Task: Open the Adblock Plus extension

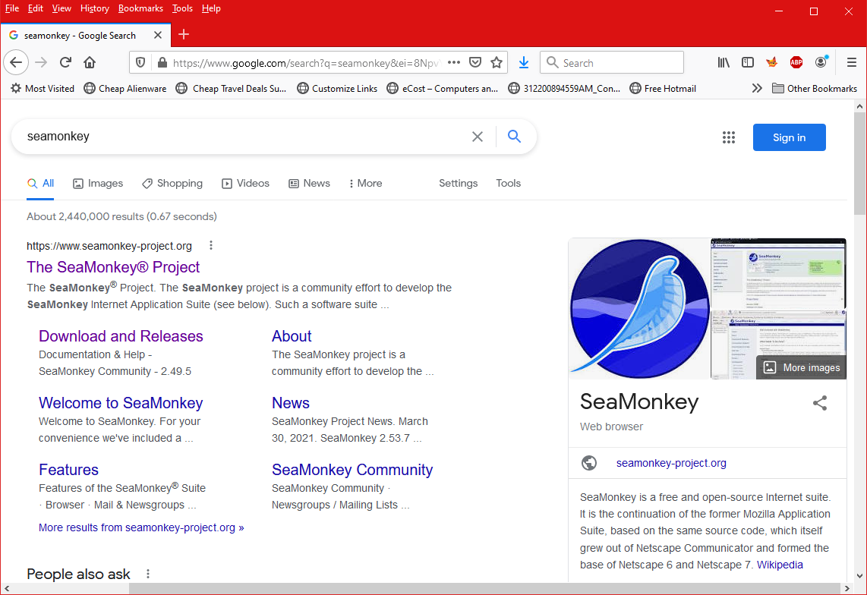Action: (796, 62)
